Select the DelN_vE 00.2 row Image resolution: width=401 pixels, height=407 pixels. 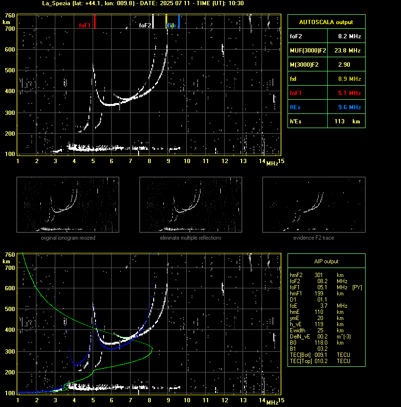pos(320,337)
